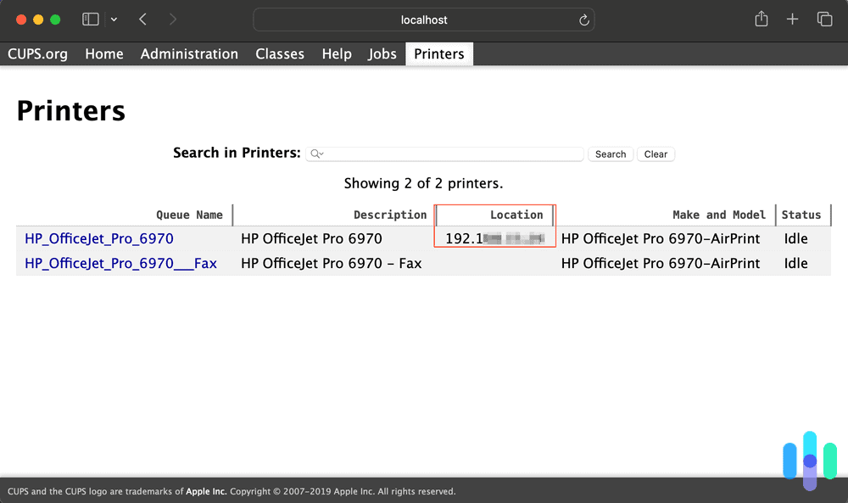This screenshot has height=503, width=848.
Task: Switch to the Administration tab
Action: 189,53
